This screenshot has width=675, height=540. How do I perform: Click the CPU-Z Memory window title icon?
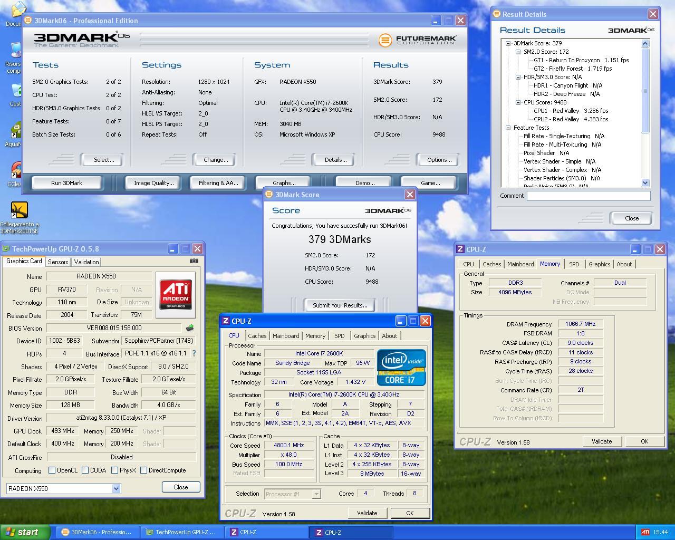(460, 249)
